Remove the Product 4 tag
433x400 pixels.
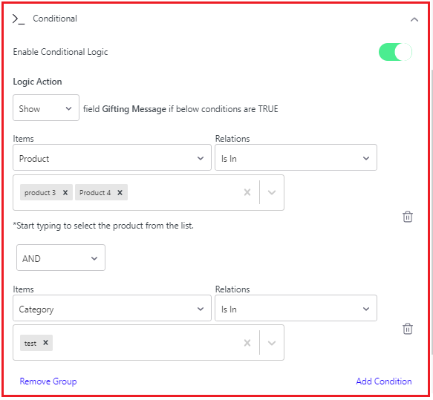120,192
